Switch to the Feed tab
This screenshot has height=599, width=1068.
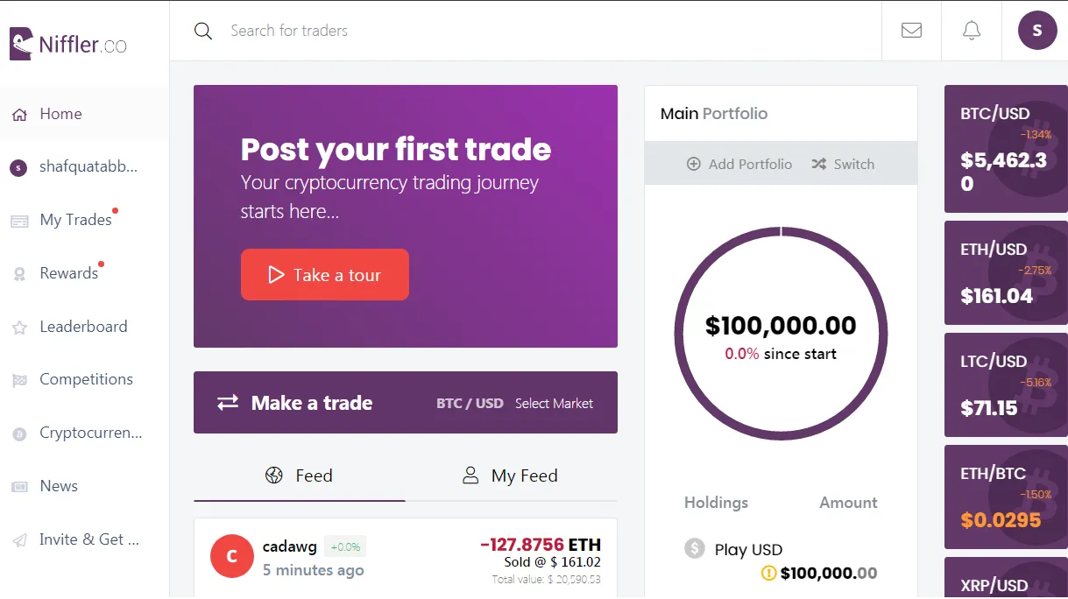tap(300, 476)
